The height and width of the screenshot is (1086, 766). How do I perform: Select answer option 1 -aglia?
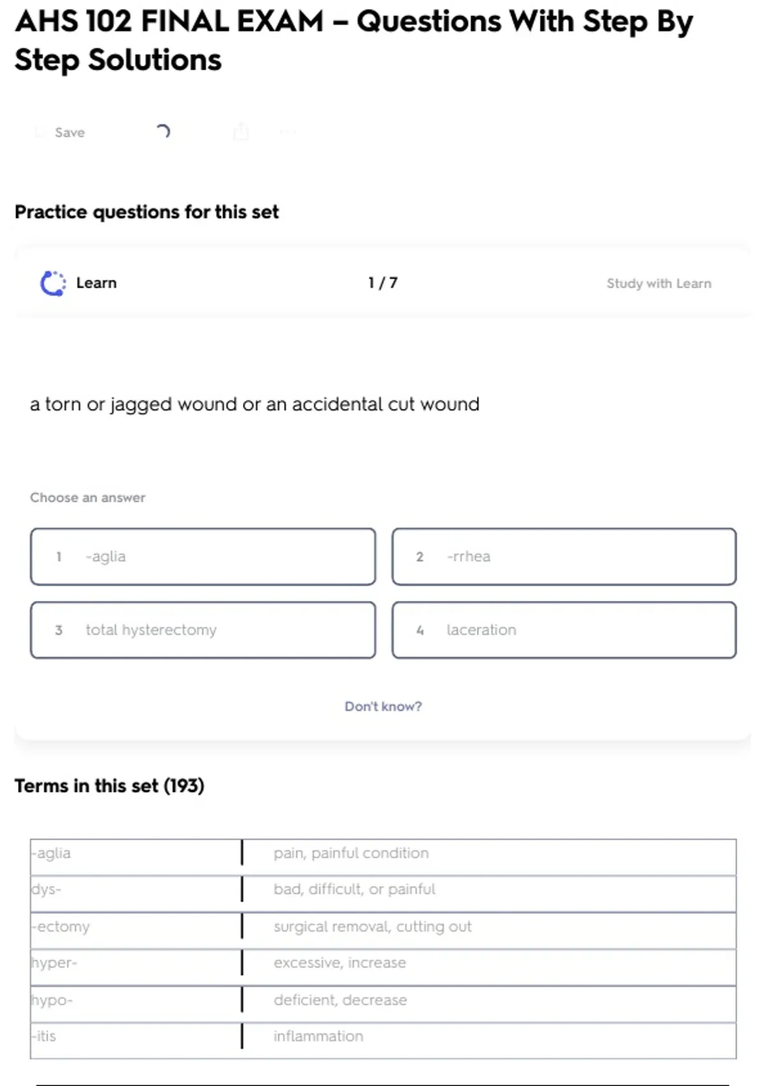(203, 556)
